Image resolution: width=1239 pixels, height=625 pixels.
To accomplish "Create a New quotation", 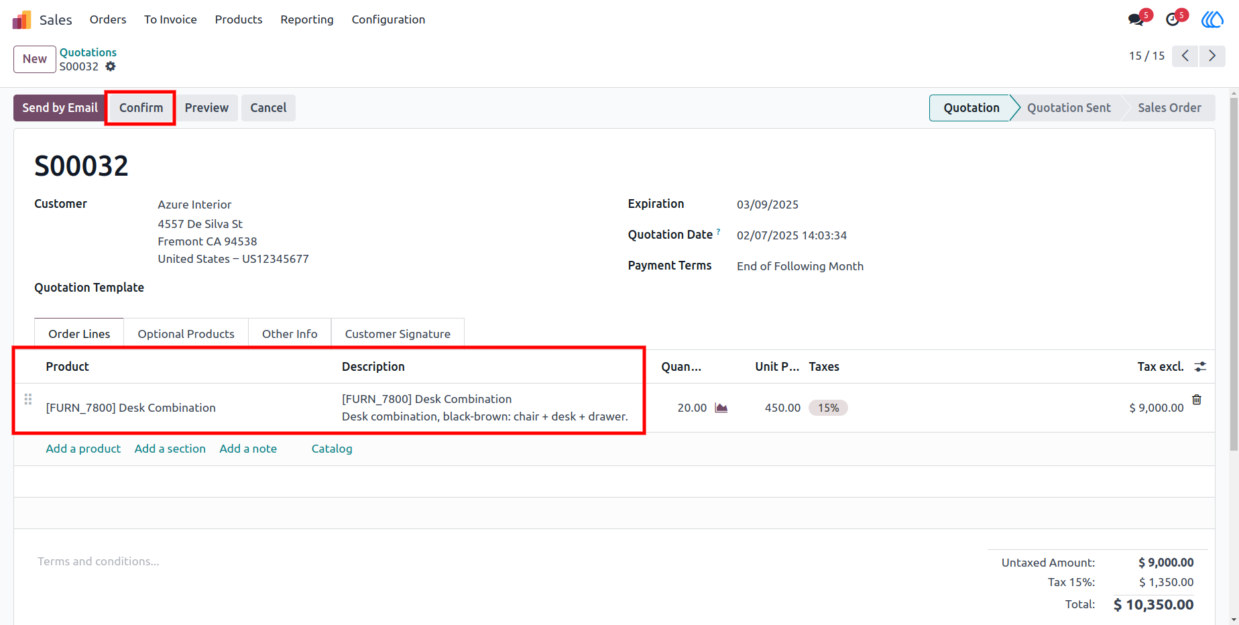I will click(35, 59).
